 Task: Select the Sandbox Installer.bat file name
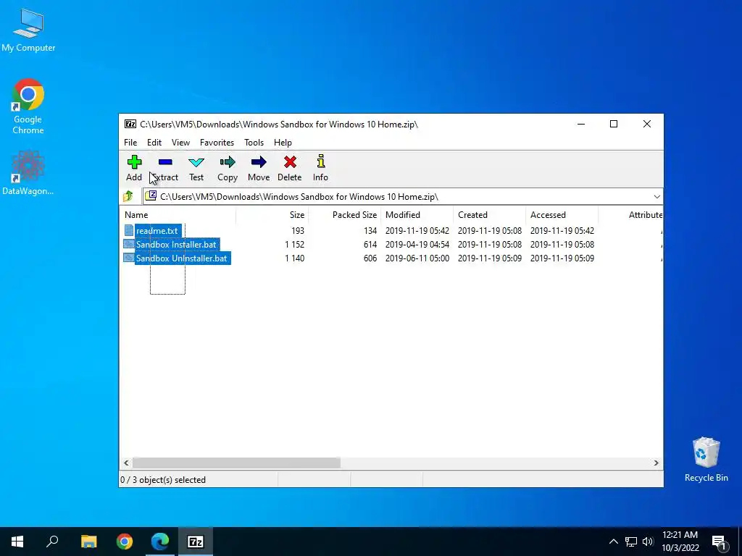click(x=176, y=245)
